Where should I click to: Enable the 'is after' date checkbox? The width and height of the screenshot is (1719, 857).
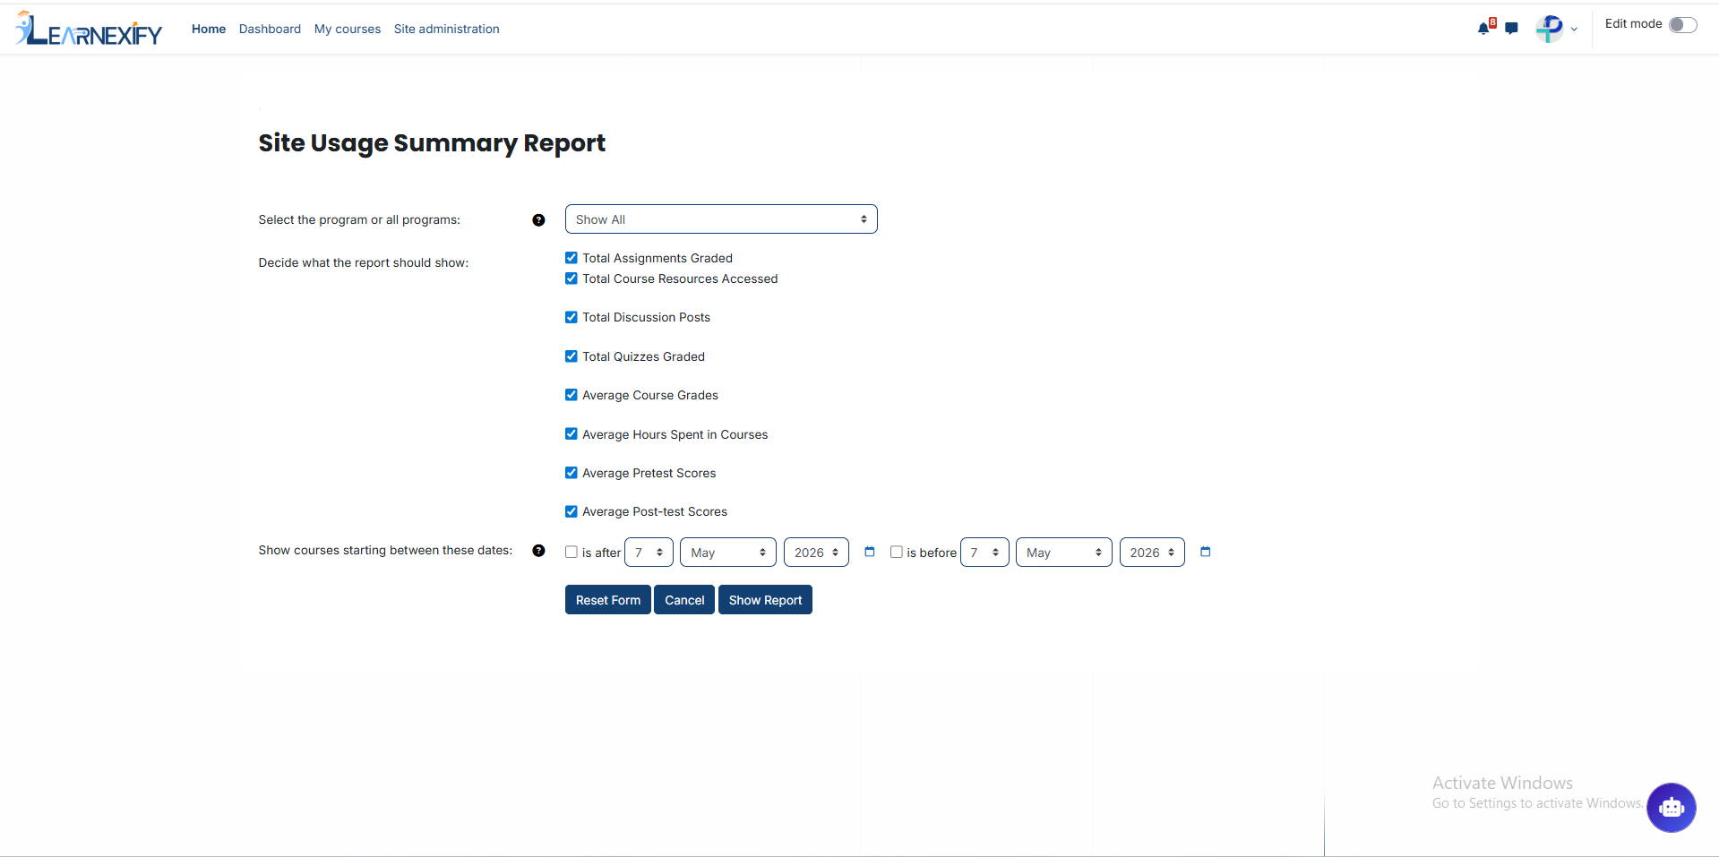pos(572,553)
